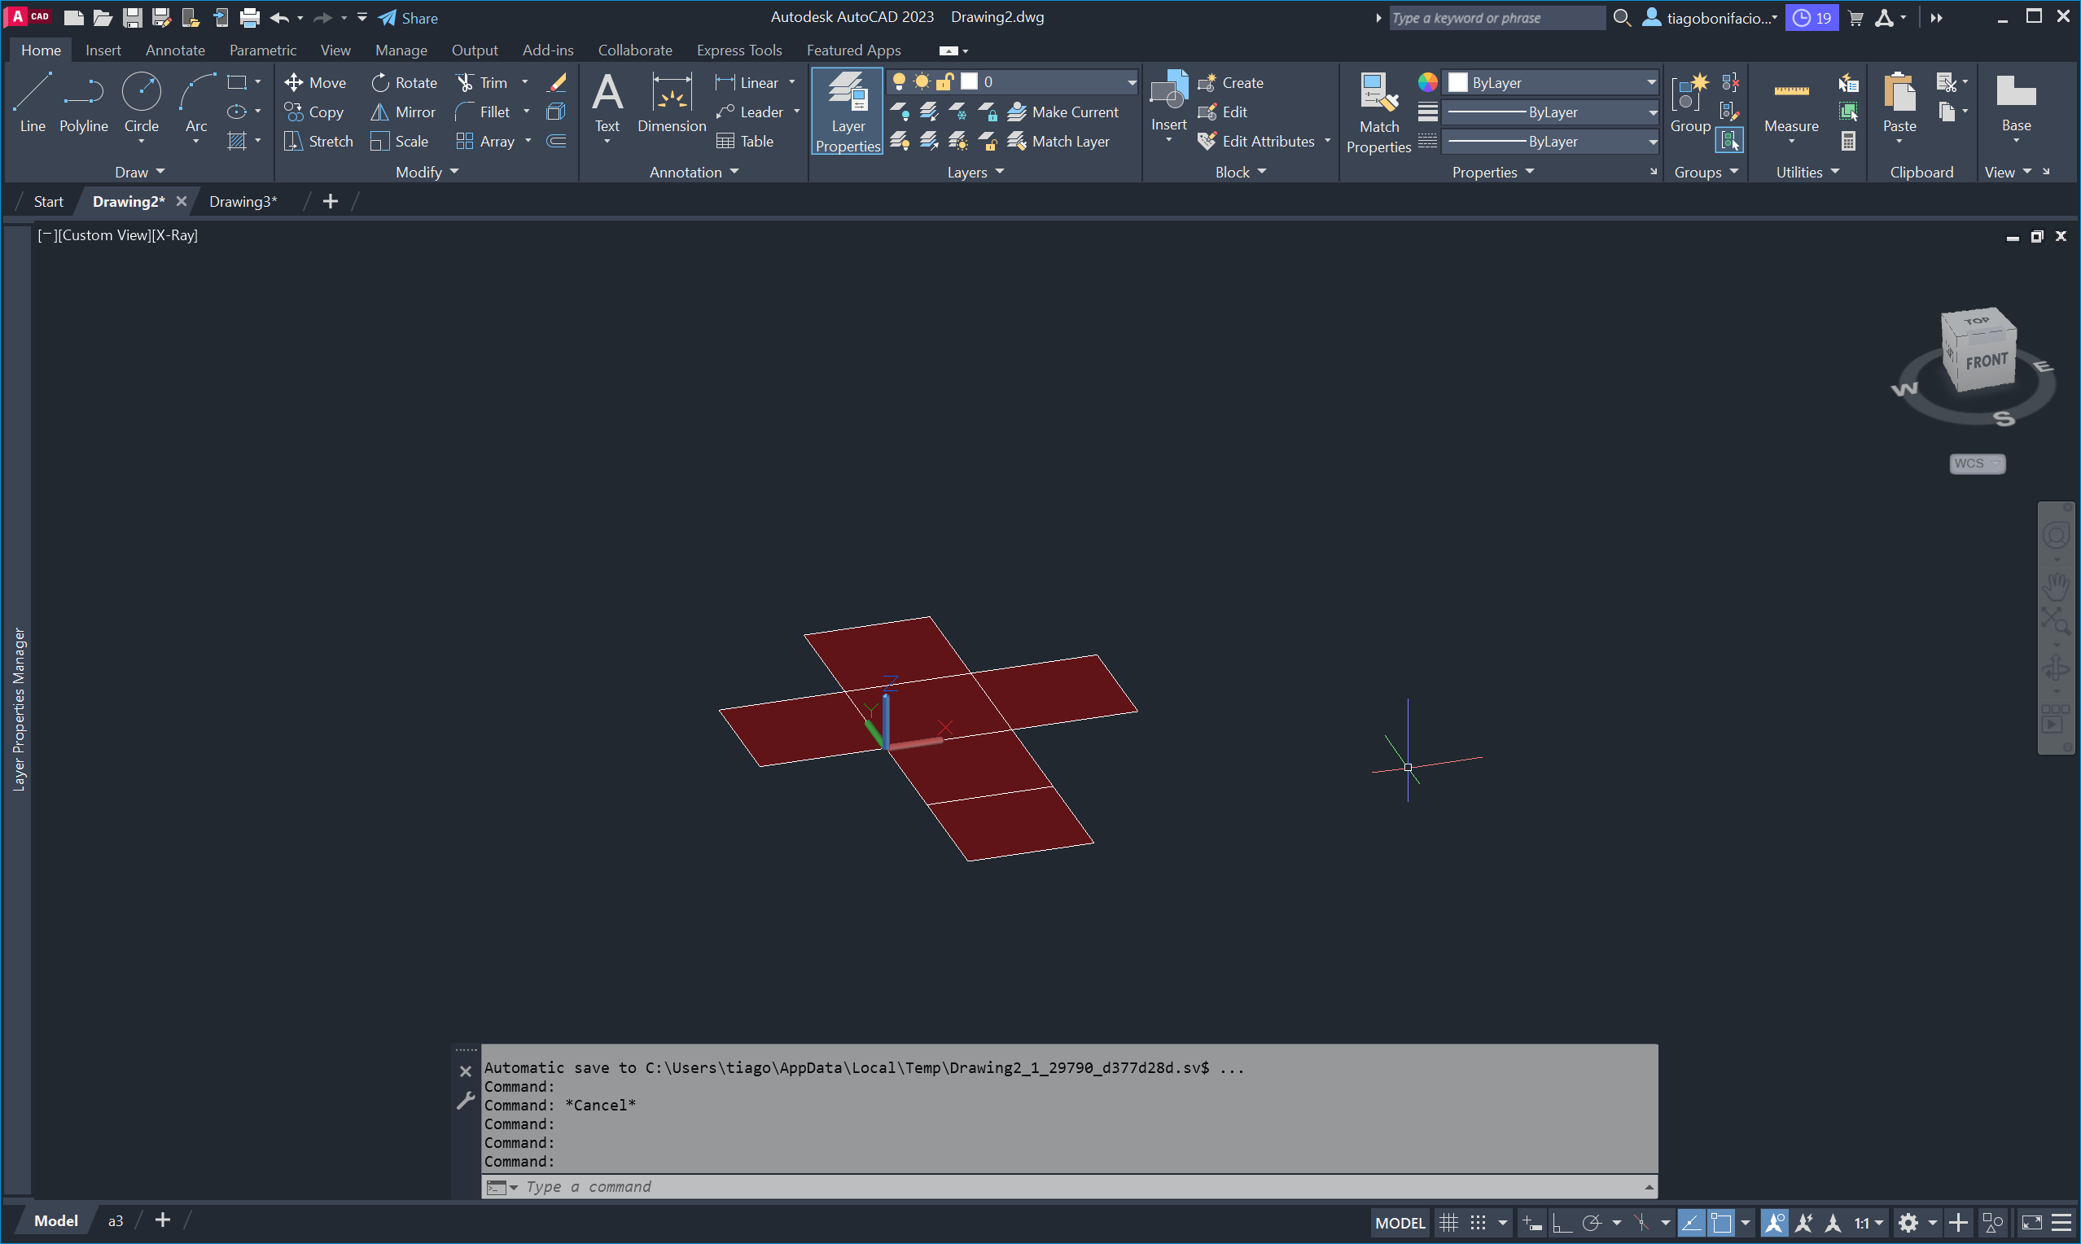Expand the Modify panel
The height and width of the screenshot is (1244, 2081).
(x=427, y=172)
